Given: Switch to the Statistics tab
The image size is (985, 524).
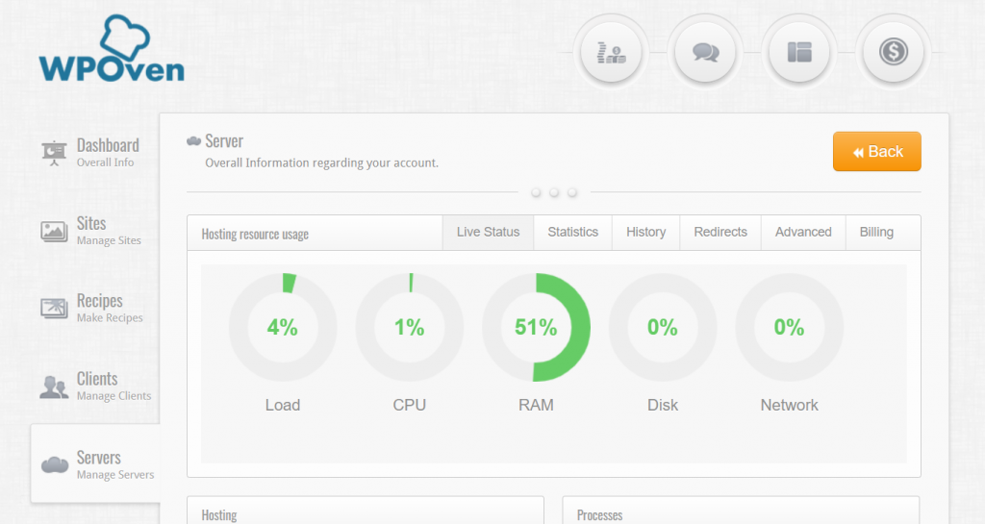Looking at the screenshot, I should point(573,232).
